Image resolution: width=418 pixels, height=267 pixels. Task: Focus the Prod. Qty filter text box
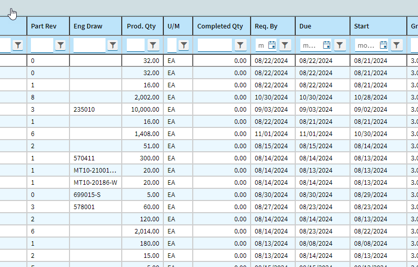click(135, 45)
